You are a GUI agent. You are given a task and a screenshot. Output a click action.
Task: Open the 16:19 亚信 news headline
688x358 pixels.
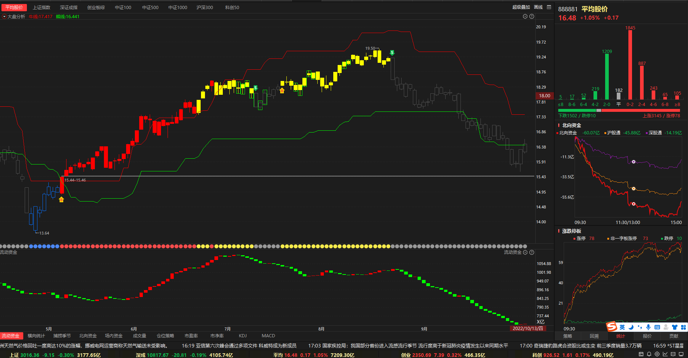coord(239,346)
